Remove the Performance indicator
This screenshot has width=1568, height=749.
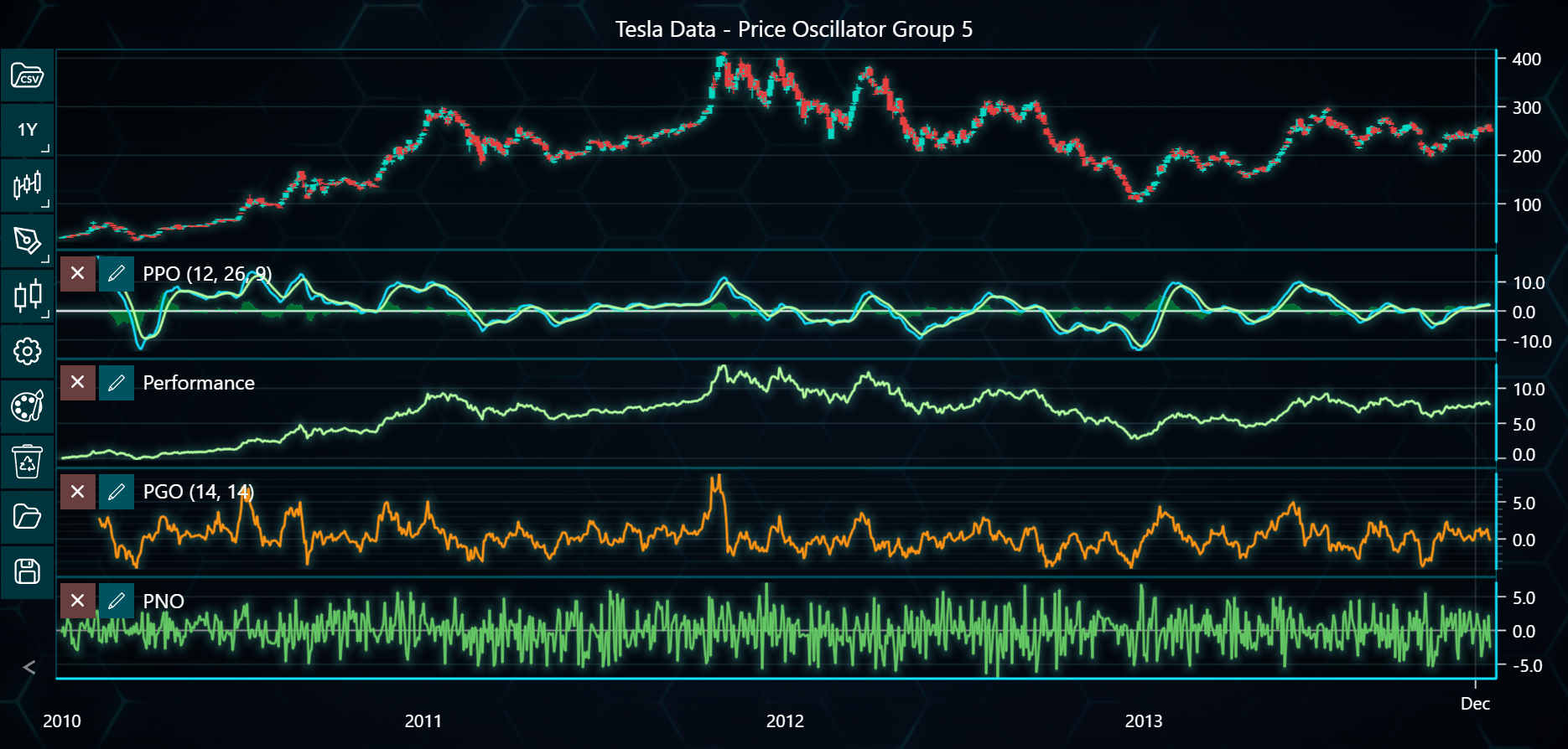tap(78, 382)
